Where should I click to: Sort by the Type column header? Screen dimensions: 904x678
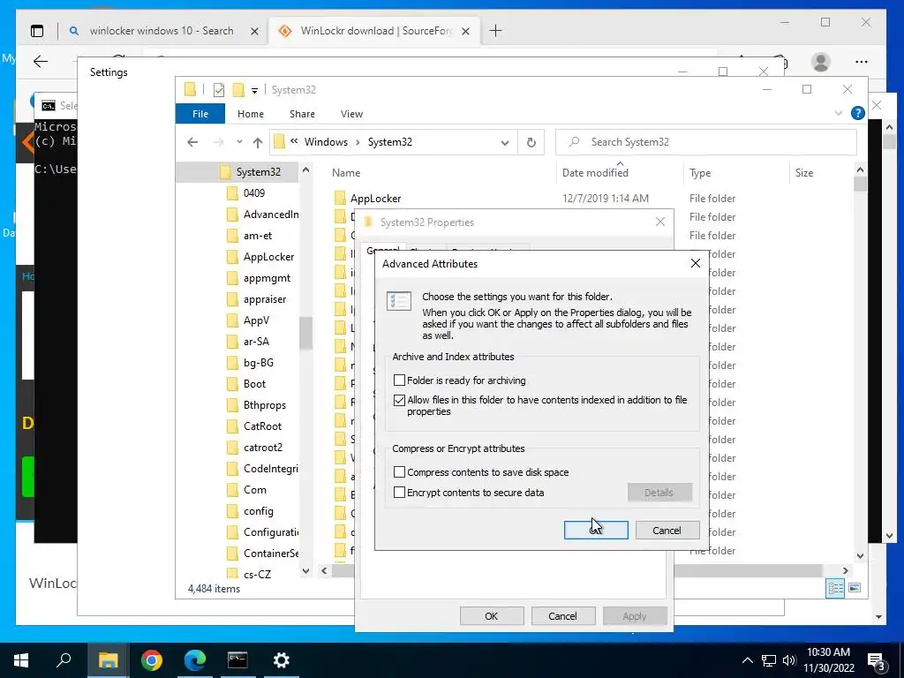pyautogui.click(x=700, y=172)
